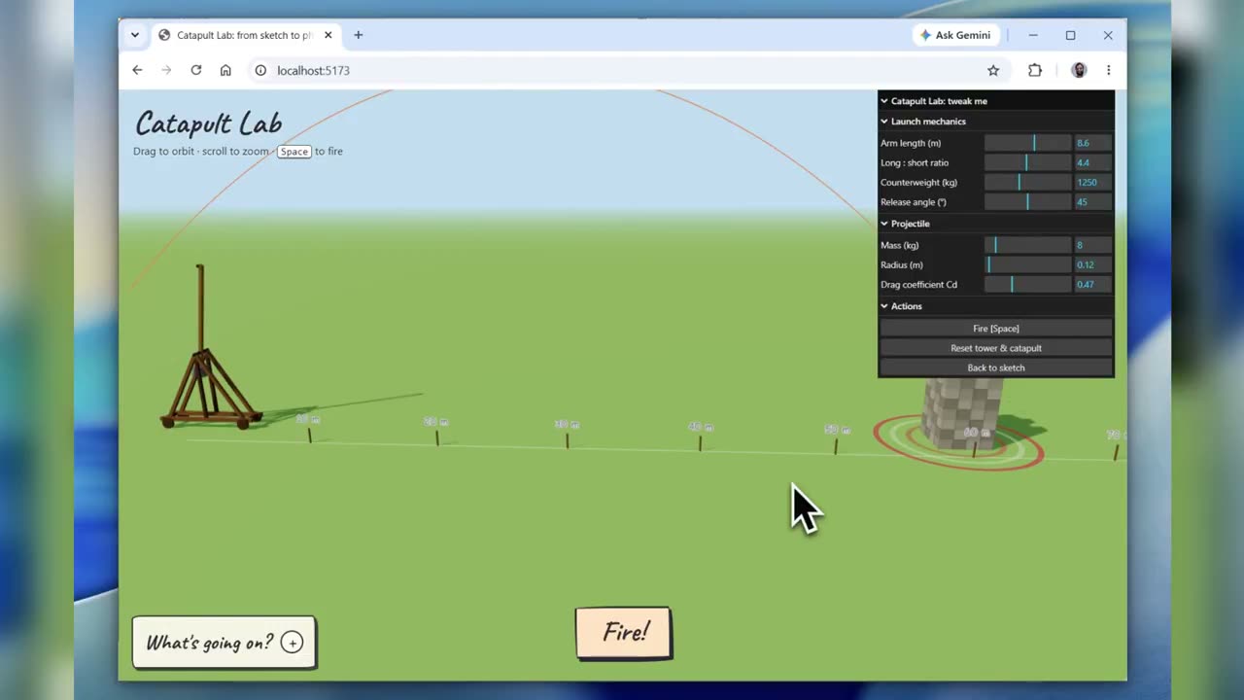
Task: Click 'Reset tower & catapult' button
Action: (996, 348)
